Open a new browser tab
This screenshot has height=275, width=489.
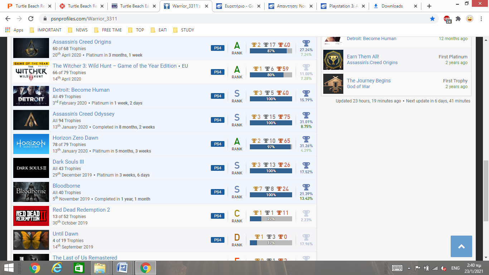(429, 6)
